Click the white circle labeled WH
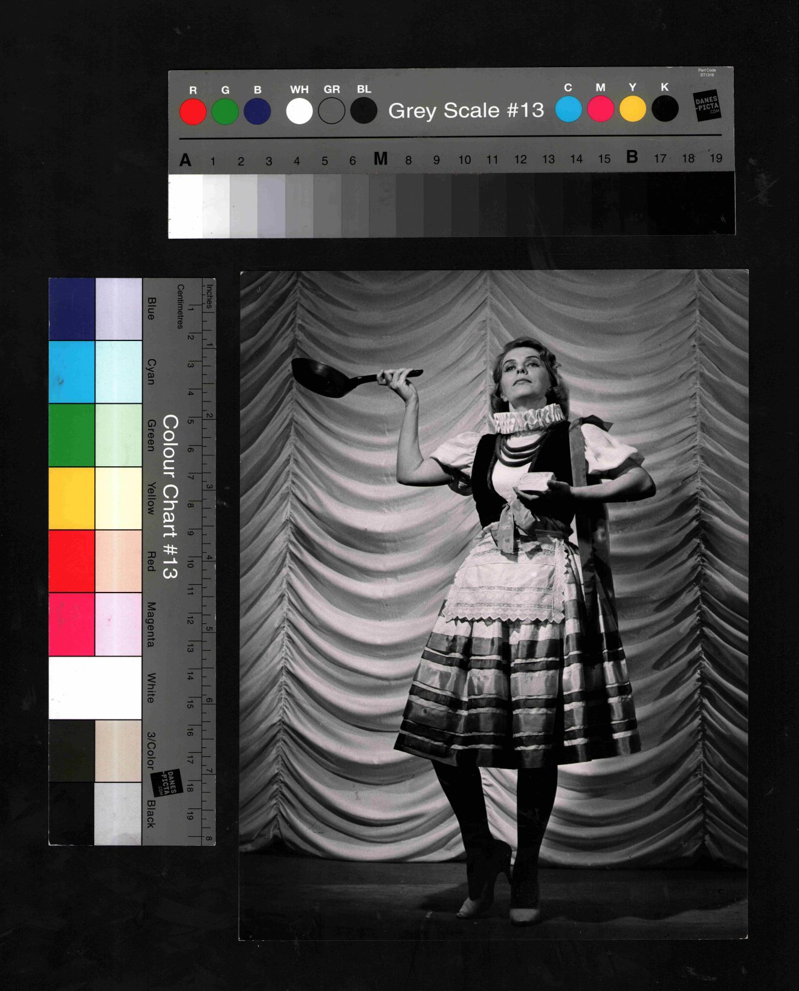 click(299, 111)
